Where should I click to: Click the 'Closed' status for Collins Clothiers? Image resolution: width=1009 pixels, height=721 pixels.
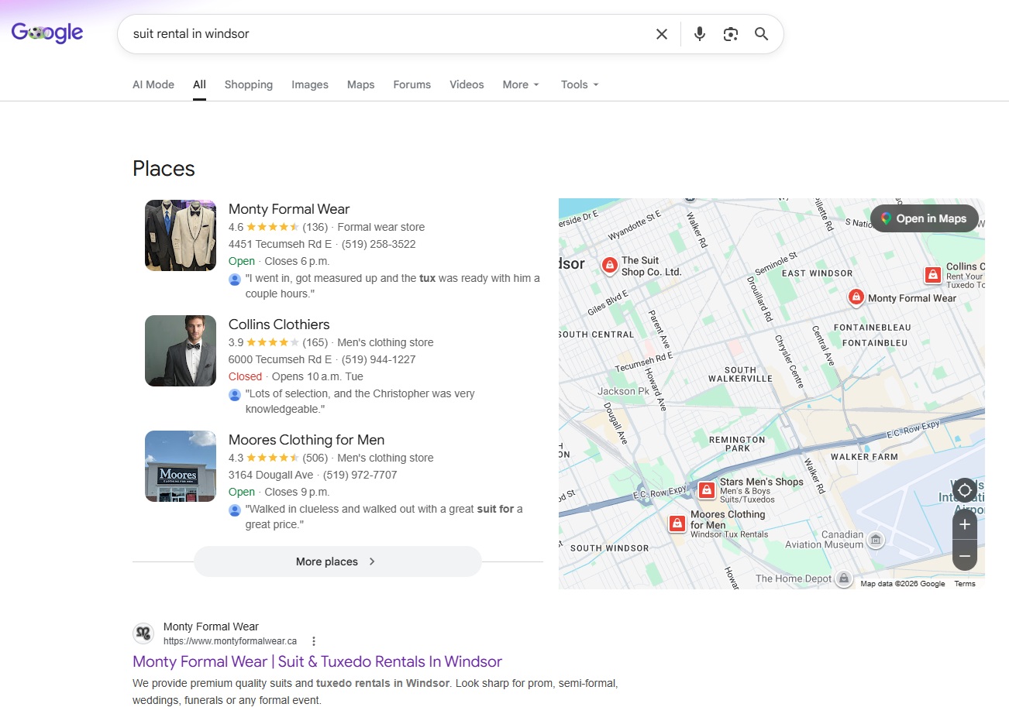pos(245,376)
